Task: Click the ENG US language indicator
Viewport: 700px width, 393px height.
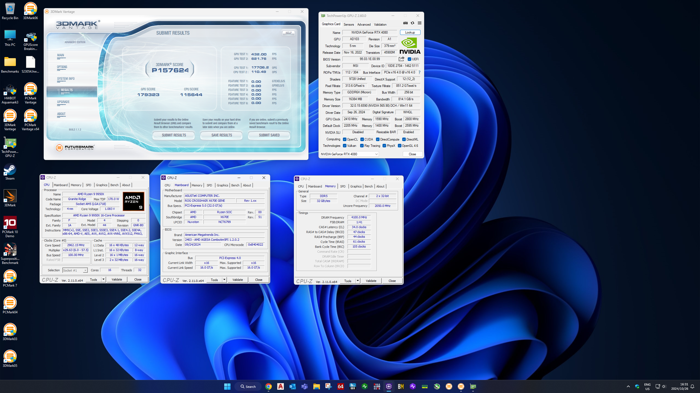Action: click(x=647, y=386)
